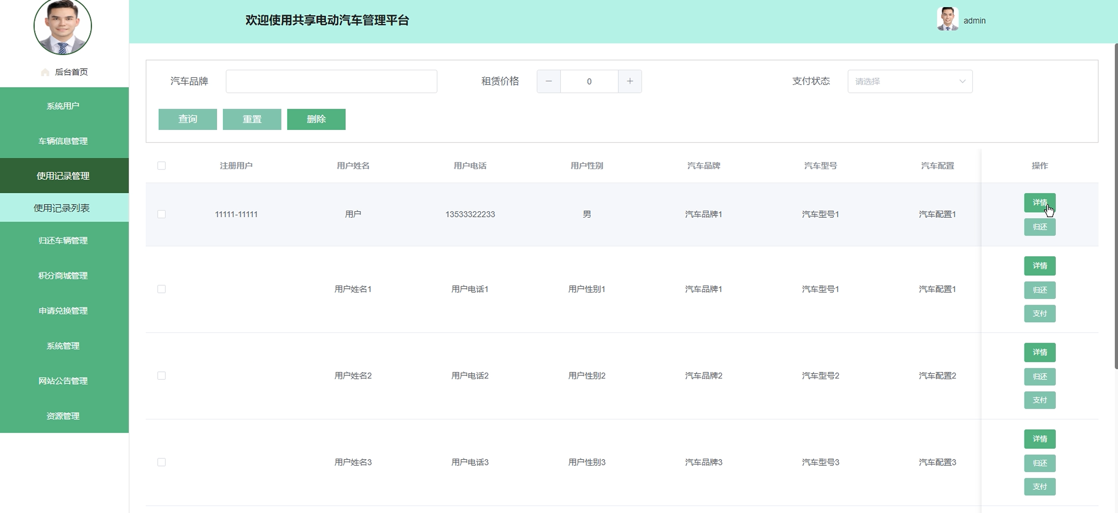
Task: Click the admin avatar in header
Action: [x=947, y=20]
